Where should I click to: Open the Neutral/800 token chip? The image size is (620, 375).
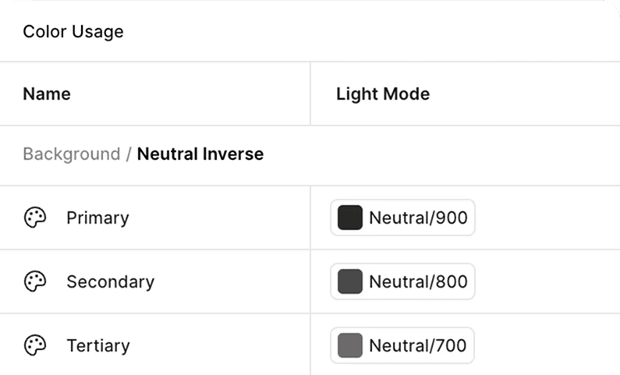click(402, 281)
